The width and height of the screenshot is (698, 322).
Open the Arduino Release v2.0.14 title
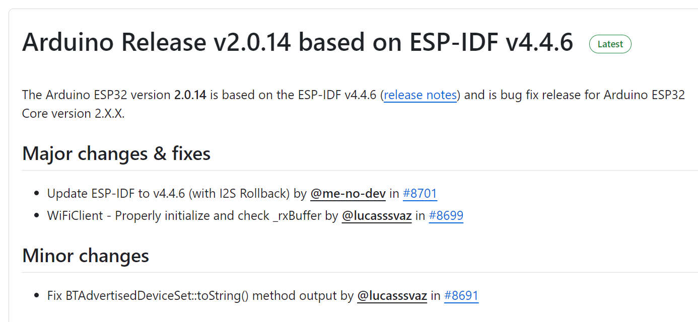click(297, 43)
